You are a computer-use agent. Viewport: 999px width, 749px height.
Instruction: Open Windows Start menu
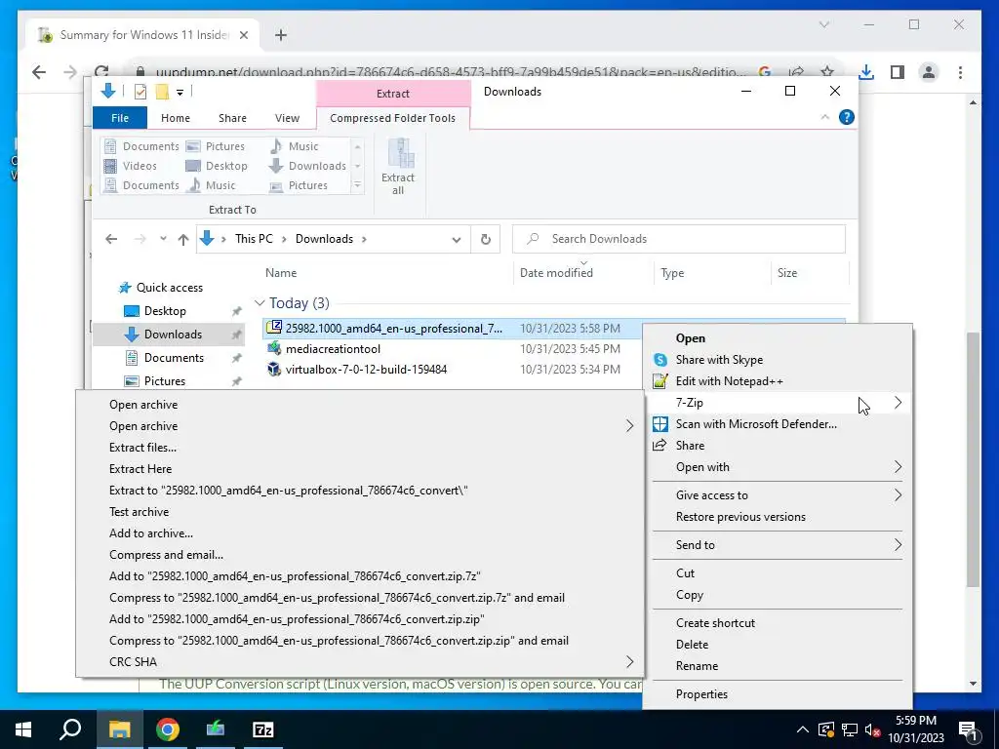coord(23,729)
